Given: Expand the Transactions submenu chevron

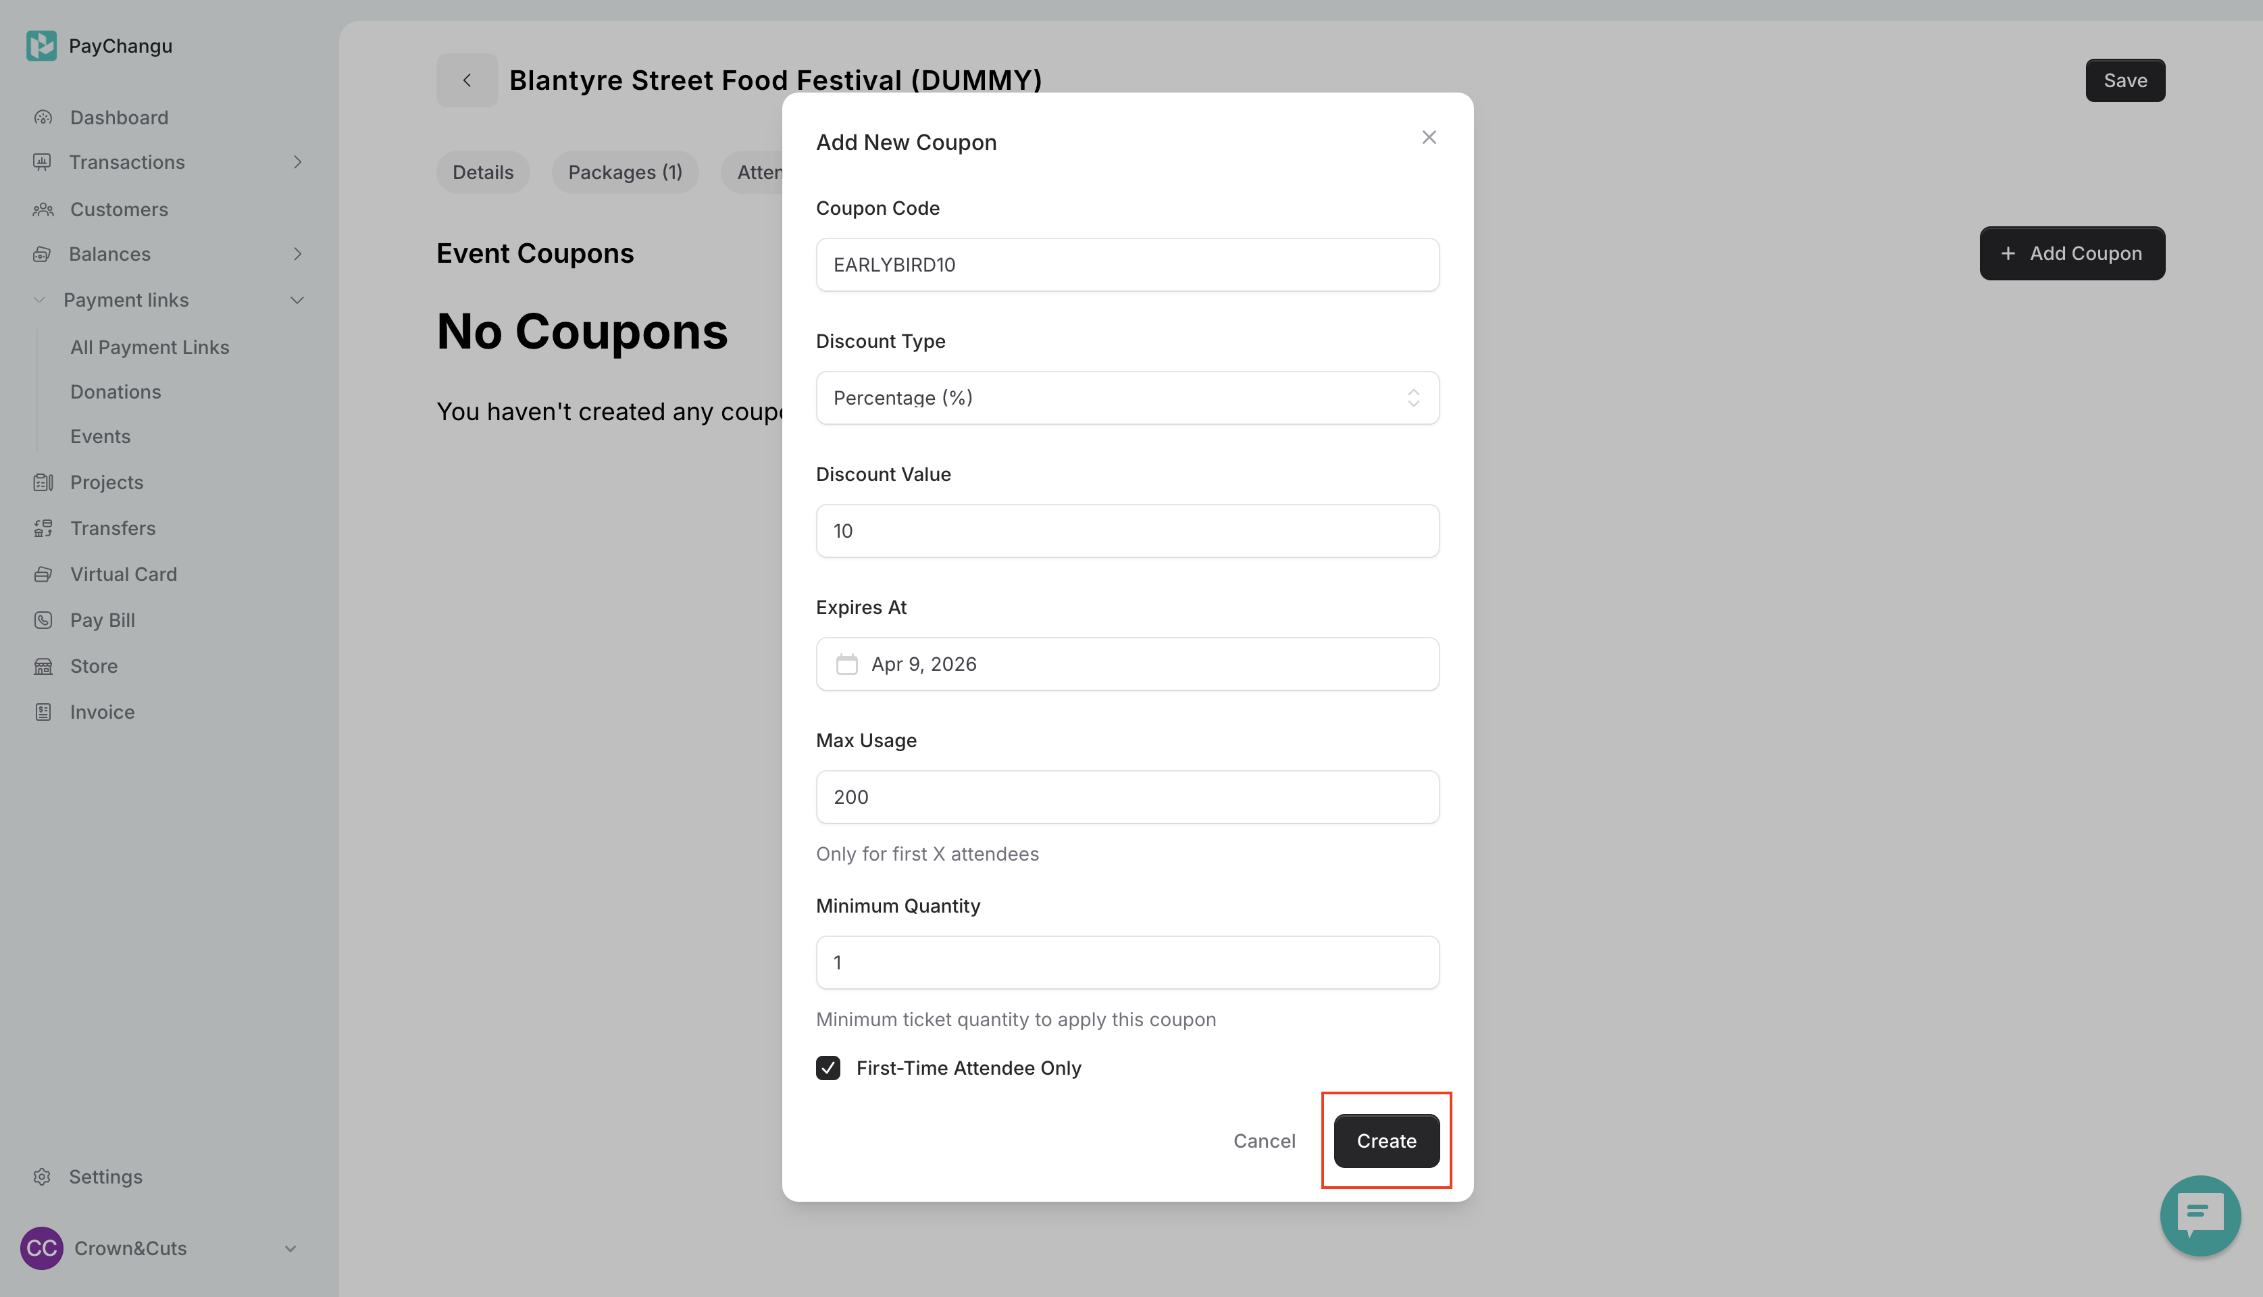Looking at the screenshot, I should pos(297,162).
